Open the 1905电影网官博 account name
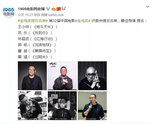 click(x=31, y=9)
